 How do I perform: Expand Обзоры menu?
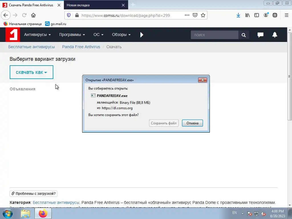[121, 35]
